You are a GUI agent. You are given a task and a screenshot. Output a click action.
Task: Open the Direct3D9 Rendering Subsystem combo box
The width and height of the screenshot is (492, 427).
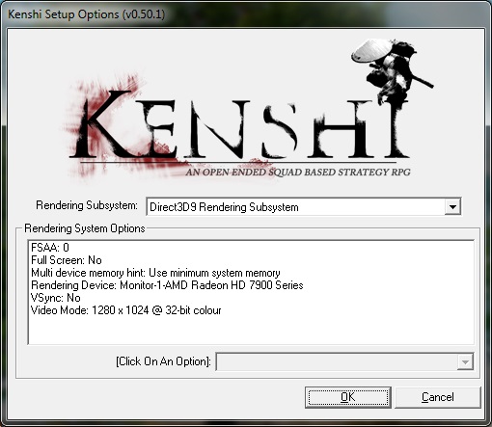304,207
